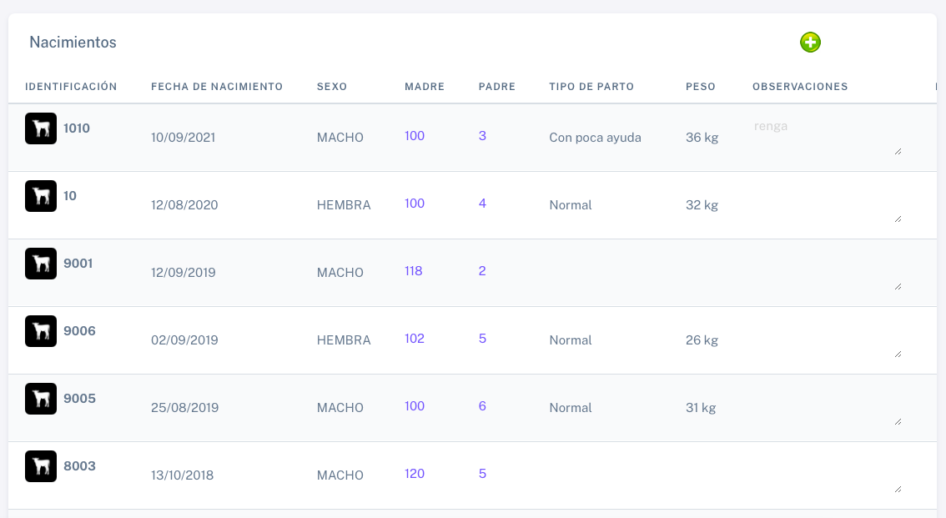The height and width of the screenshot is (518, 946).
Task: Select the 32 kg weight cell
Action: (702, 205)
